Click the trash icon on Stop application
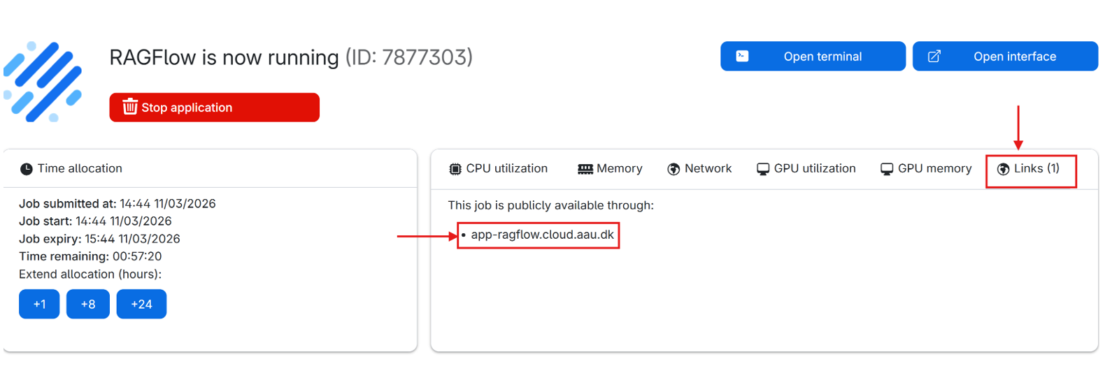This screenshot has width=1112, height=368. click(130, 107)
